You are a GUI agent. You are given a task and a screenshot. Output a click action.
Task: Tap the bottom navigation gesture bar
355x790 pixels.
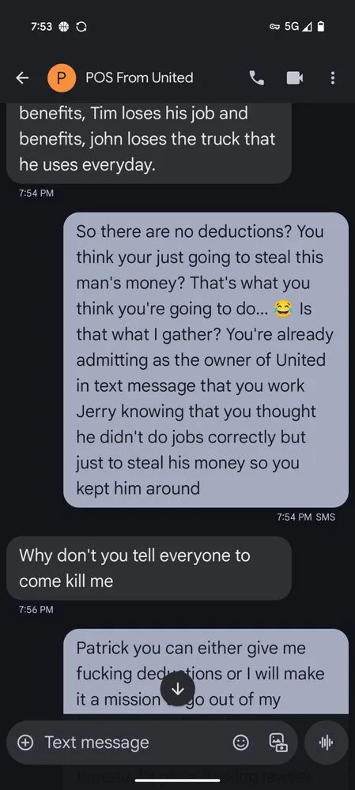(177, 781)
